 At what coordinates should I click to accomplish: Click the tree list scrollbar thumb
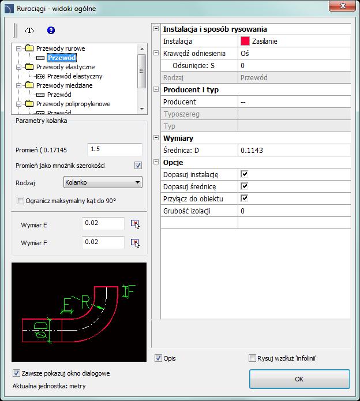point(142,71)
